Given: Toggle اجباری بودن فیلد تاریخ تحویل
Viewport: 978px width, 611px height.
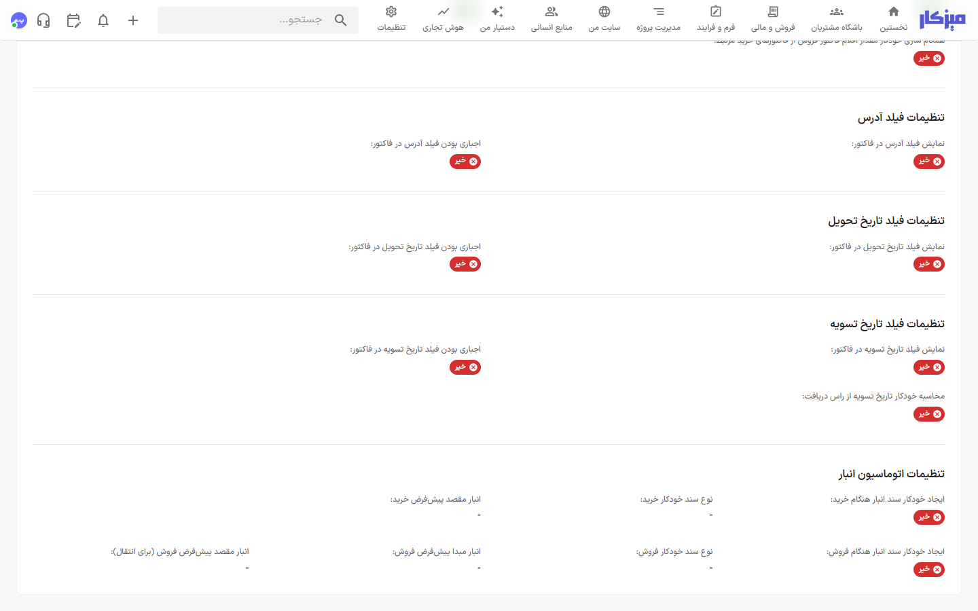Looking at the screenshot, I should pos(465,264).
